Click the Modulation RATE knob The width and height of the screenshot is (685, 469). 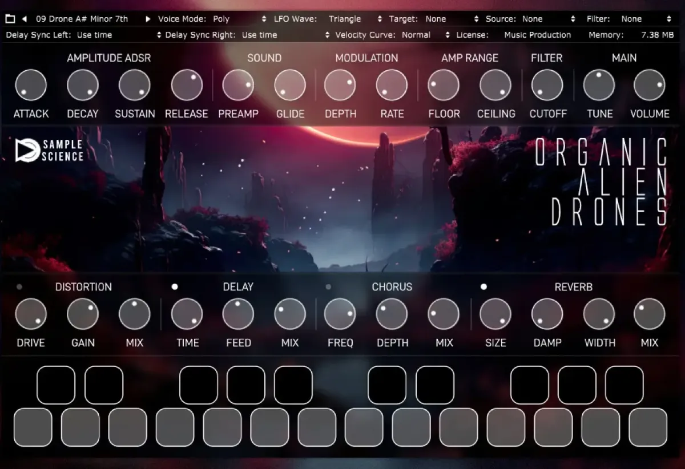click(392, 85)
